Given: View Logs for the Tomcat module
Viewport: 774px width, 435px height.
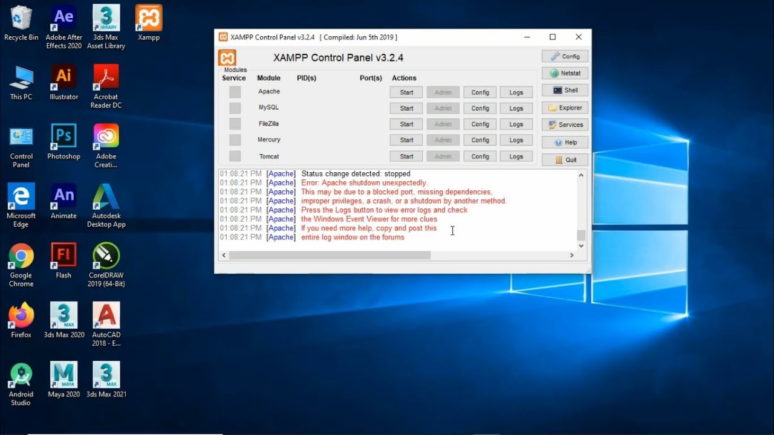Looking at the screenshot, I should pyautogui.click(x=516, y=156).
